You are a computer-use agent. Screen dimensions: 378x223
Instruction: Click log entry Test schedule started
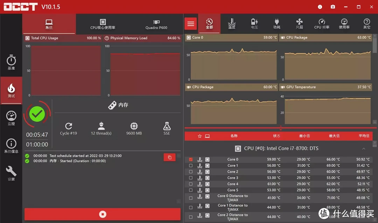point(85,156)
